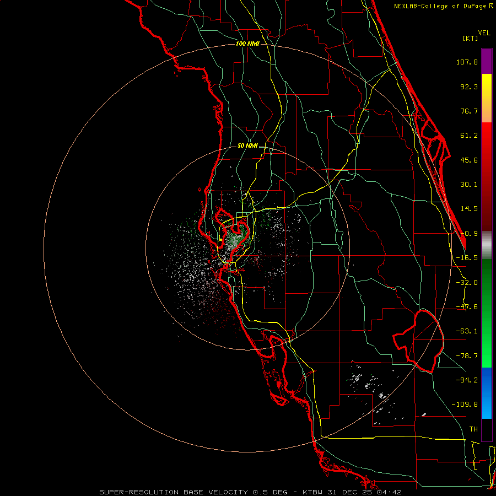This screenshot has height=496, width=496.
Task: Pick the 45.6 scale value
Action: click(x=469, y=160)
